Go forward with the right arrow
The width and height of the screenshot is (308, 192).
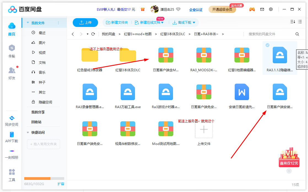coord(81,34)
